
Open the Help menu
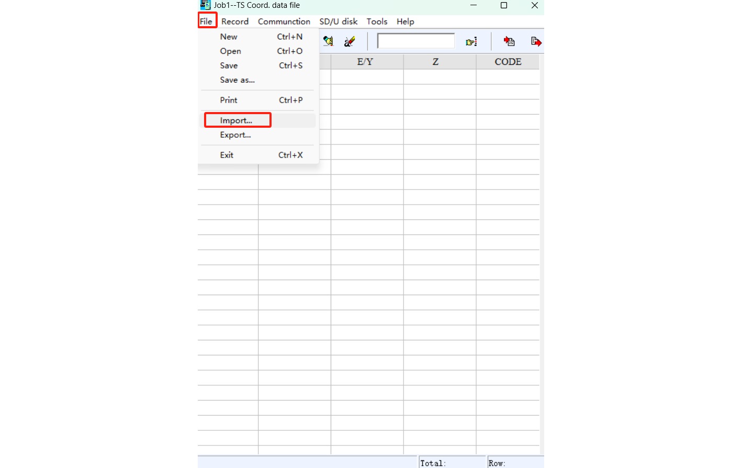coord(405,21)
